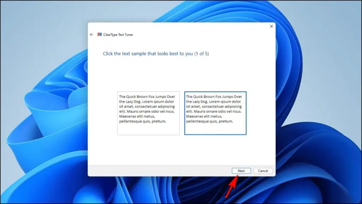
Task: Select the left unselected text sample
Action: [148, 113]
